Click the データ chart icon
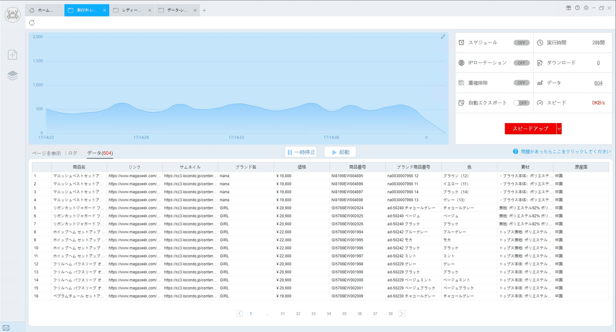The image size is (616, 332). pos(540,82)
